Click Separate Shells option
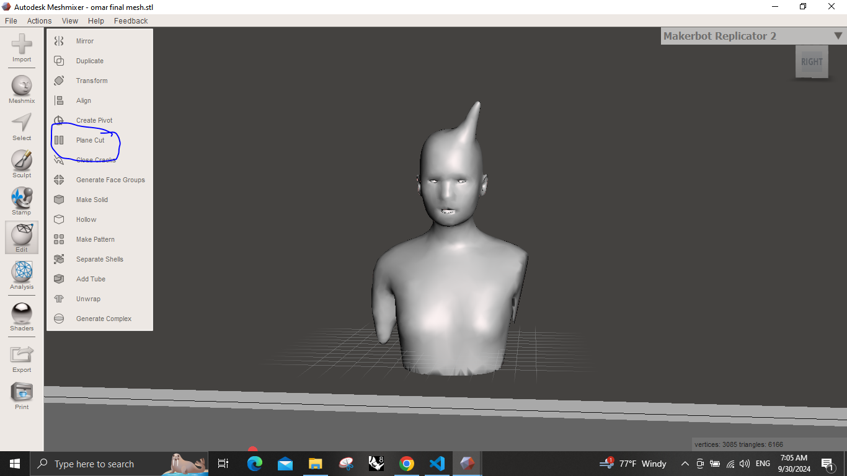This screenshot has width=847, height=476. click(x=100, y=259)
